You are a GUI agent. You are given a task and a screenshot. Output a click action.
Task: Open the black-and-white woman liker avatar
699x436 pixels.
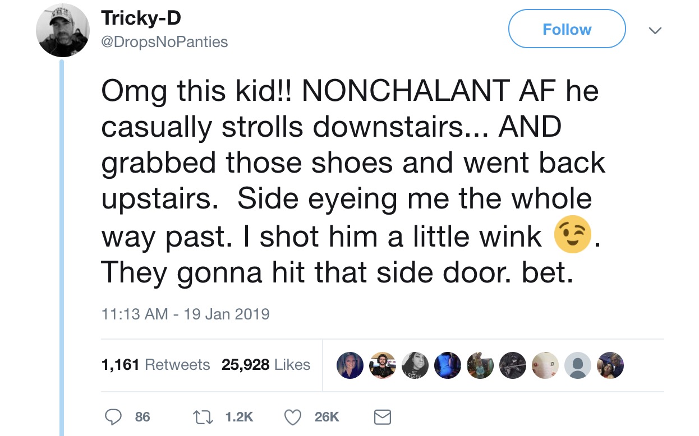[x=415, y=365]
